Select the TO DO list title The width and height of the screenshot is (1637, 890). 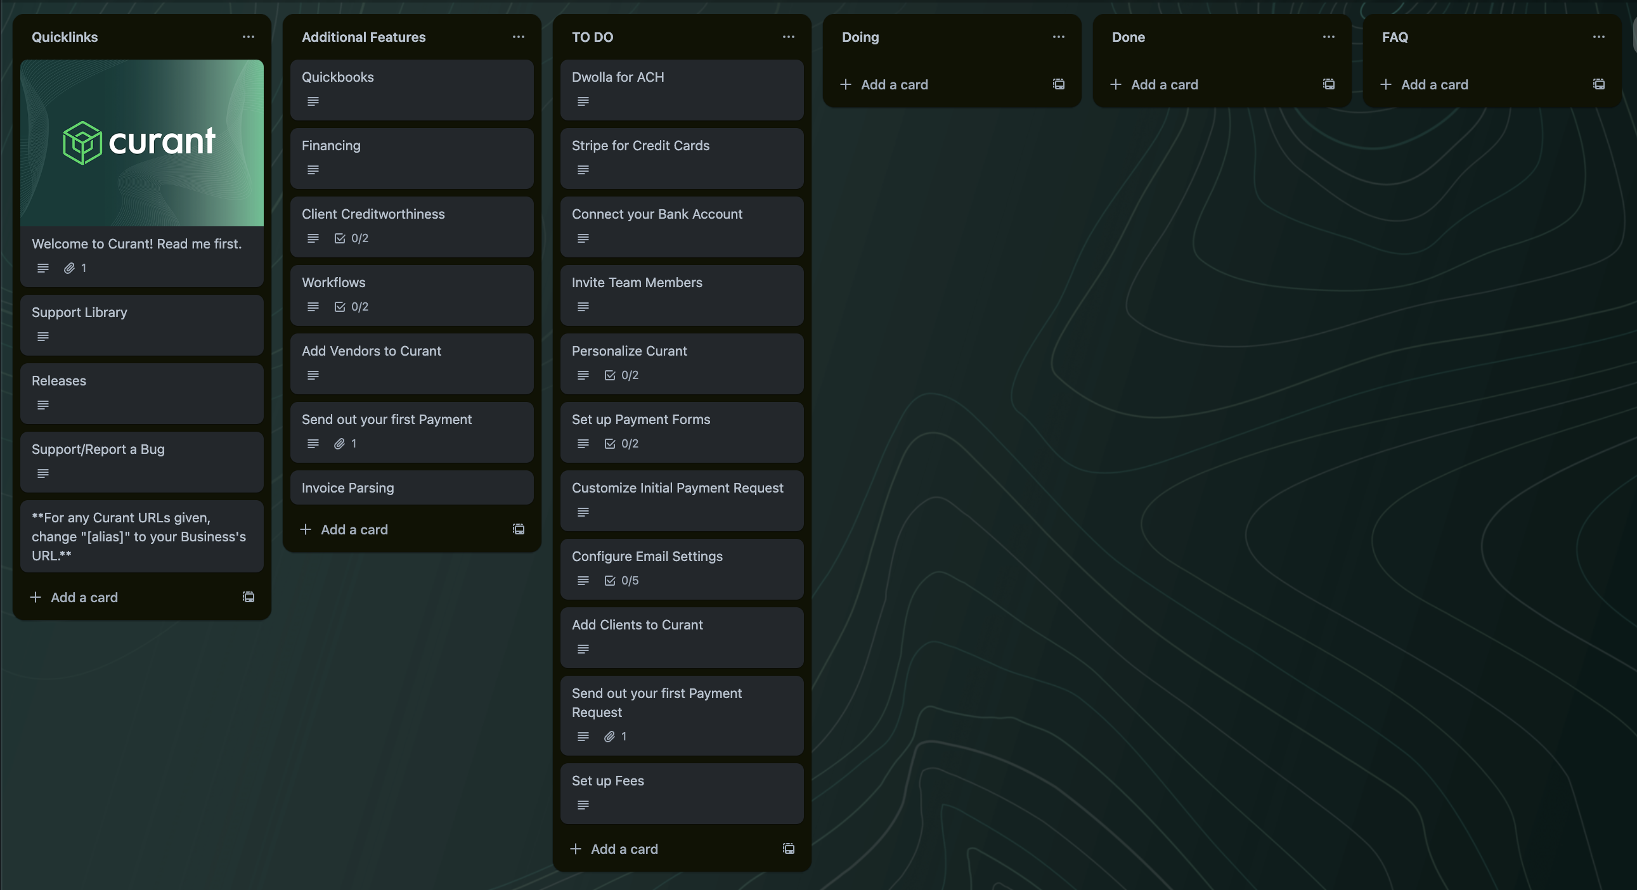point(592,37)
